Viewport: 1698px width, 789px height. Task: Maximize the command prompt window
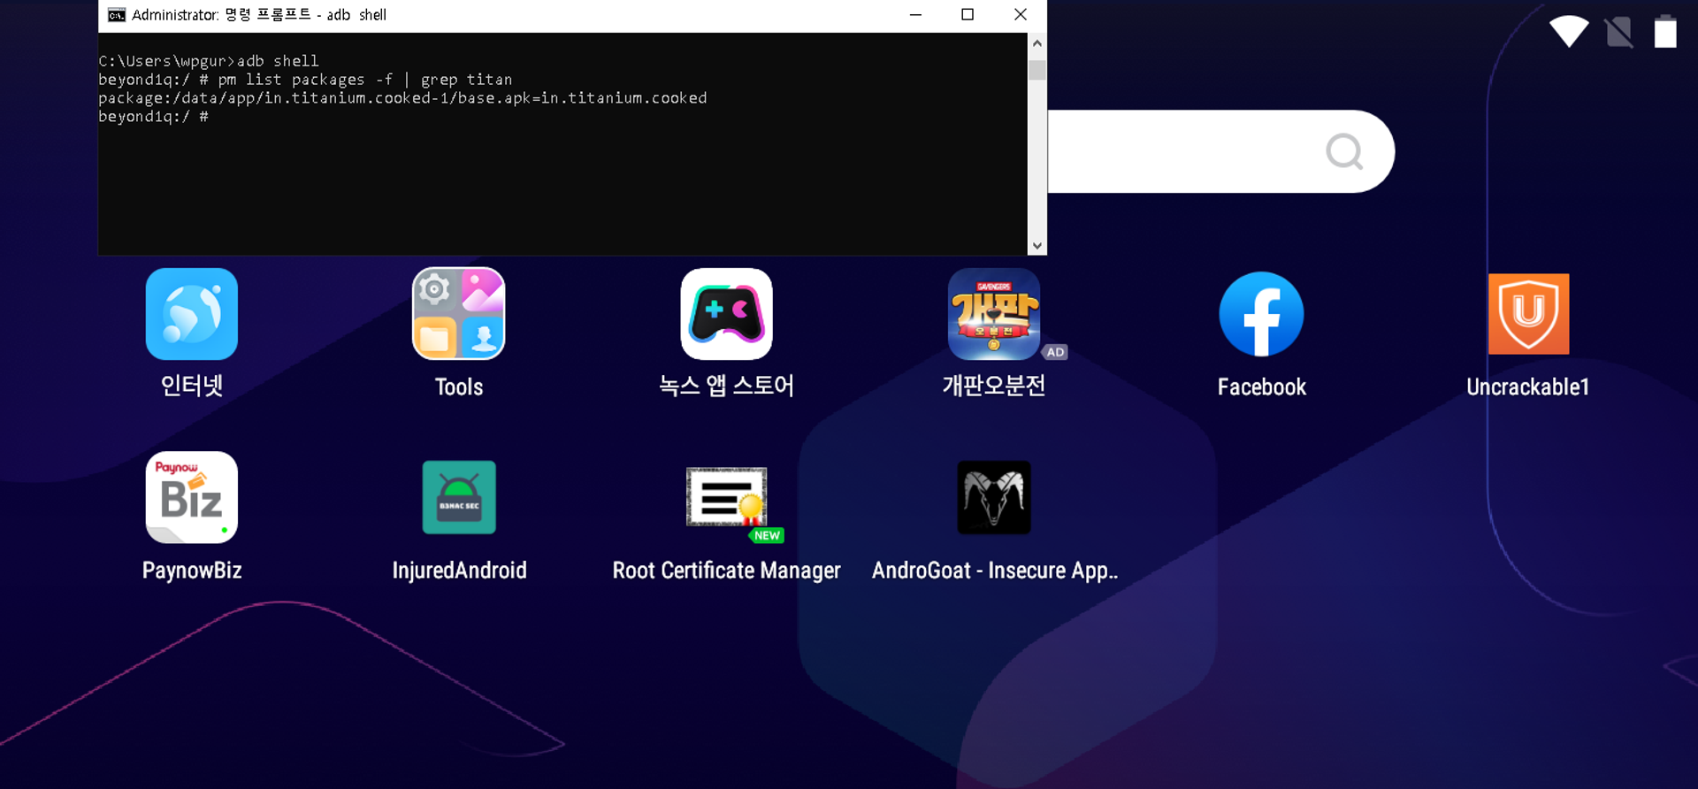point(968,15)
